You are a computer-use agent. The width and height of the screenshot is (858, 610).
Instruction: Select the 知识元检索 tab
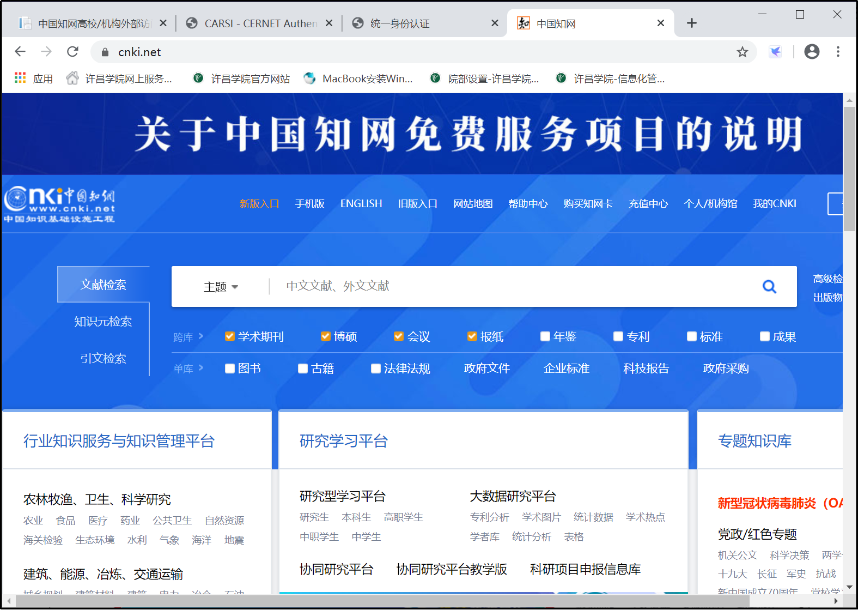pyautogui.click(x=103, y=322)
